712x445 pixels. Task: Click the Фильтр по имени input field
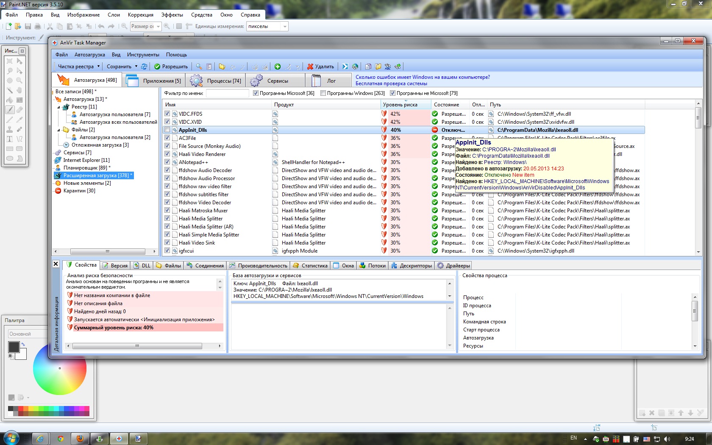(227, 93)
